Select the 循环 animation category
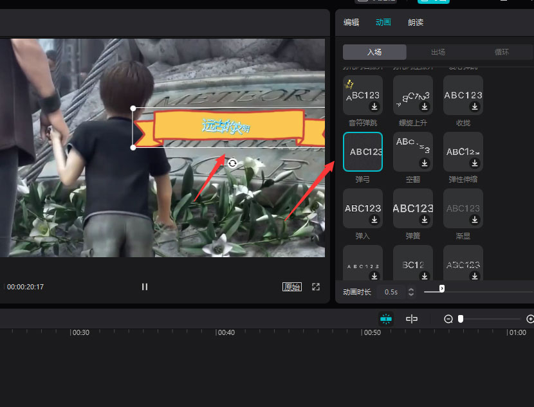This screenshot has height=407, width=534. point(501,52)
